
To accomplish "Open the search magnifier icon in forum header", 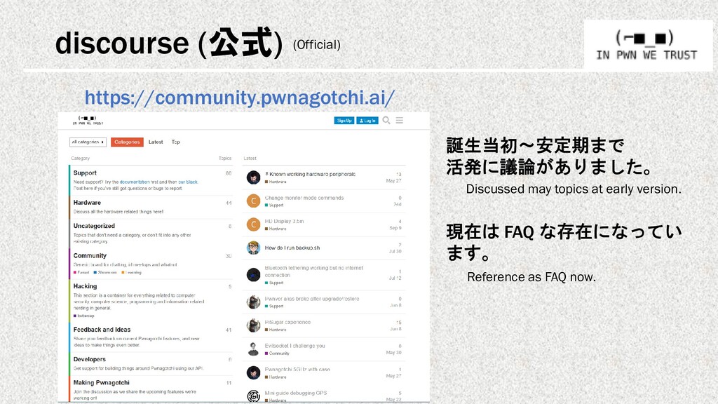I will [386, 121].
